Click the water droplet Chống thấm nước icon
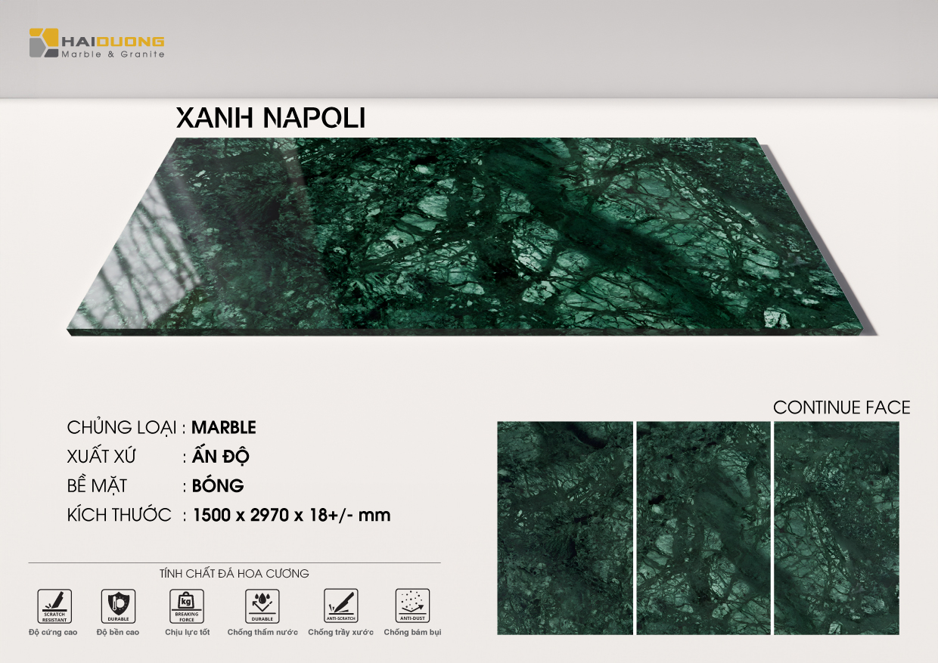This screenshot has height=663, width=938. (262, 606)
